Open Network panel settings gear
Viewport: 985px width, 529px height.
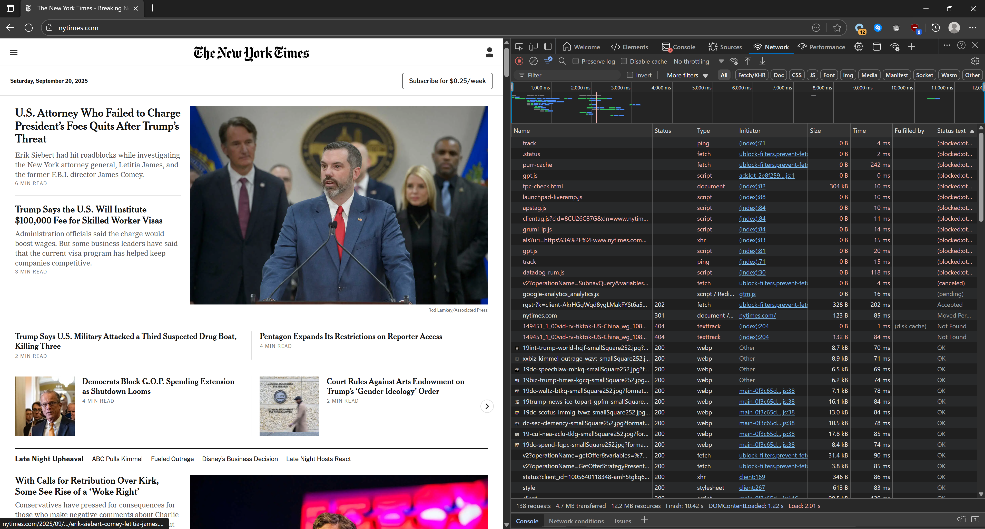click(975, 61)
